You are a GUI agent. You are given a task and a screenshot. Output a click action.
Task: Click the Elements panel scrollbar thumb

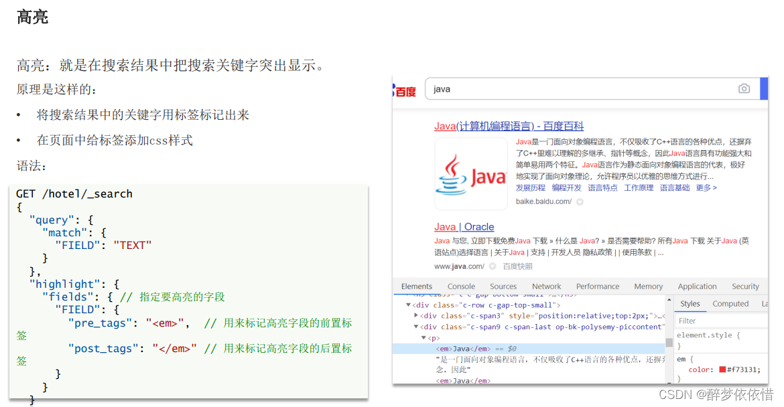tap(669, 342)
